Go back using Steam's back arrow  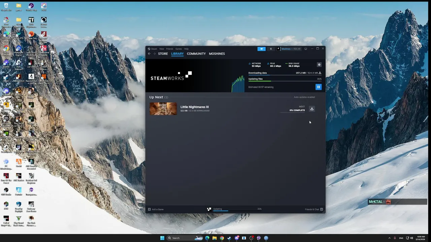149,54
